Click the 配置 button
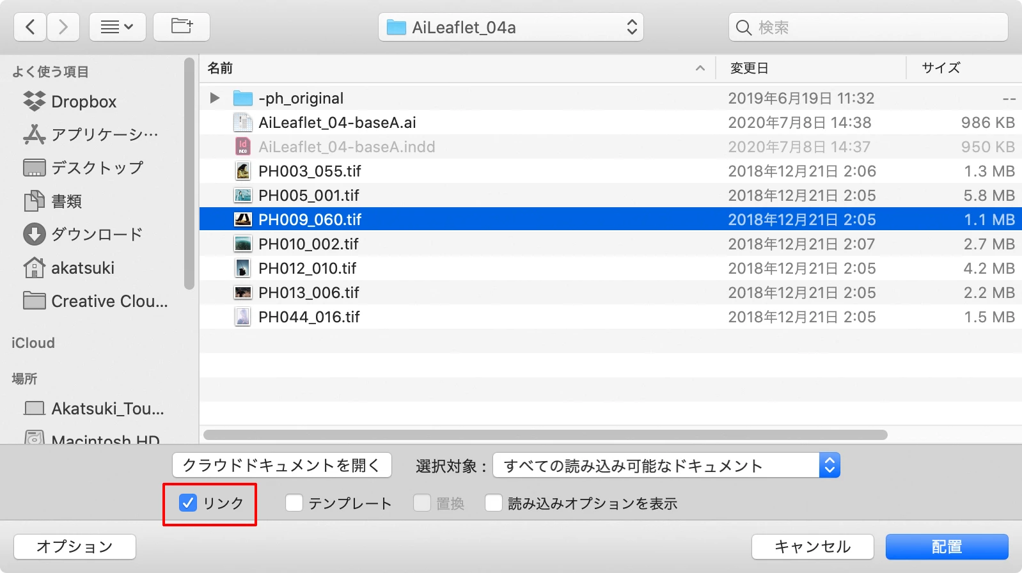The height and width of the screenshot is (573, 1022). (947, 547)
